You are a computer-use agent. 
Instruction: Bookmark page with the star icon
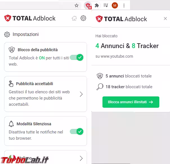[x=77, y=5]
